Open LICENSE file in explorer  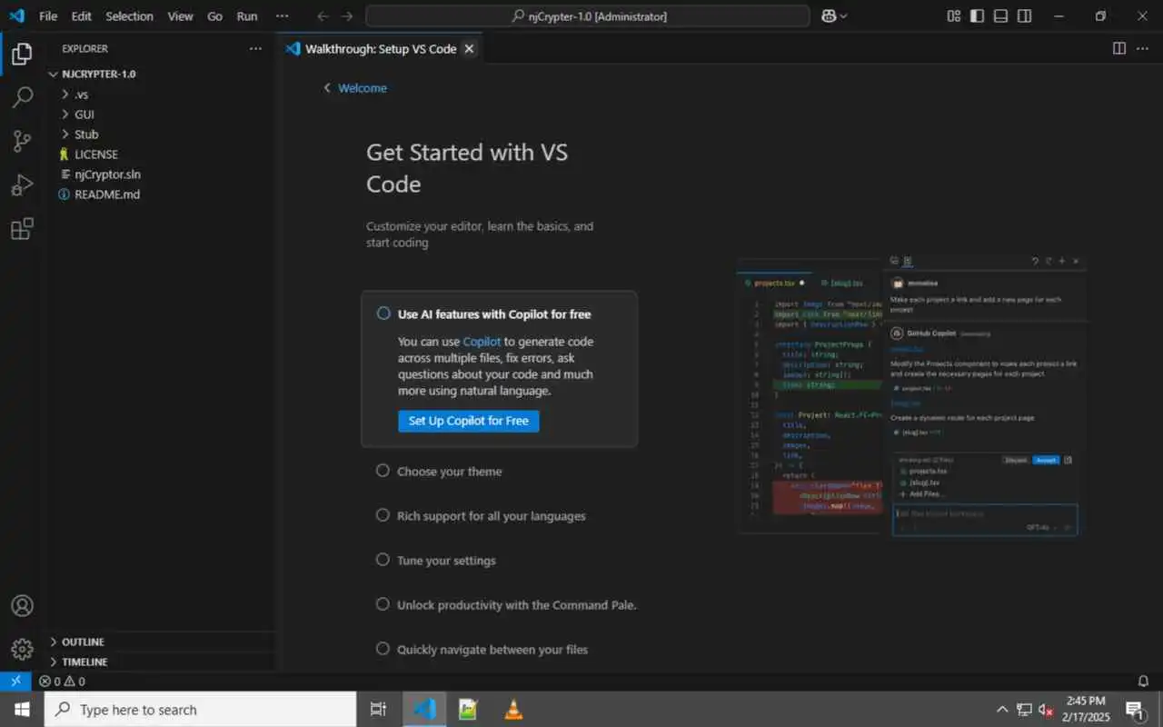163,154
